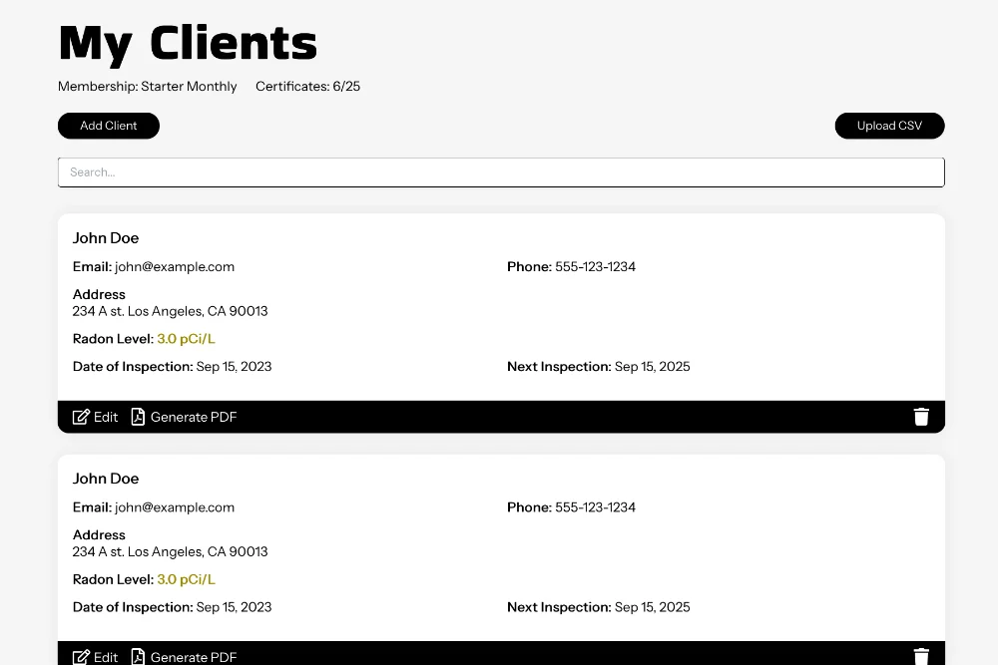Screen dimensions: 998x665
Task: Select the first card's John Doe name
Action: coord(106,238)
